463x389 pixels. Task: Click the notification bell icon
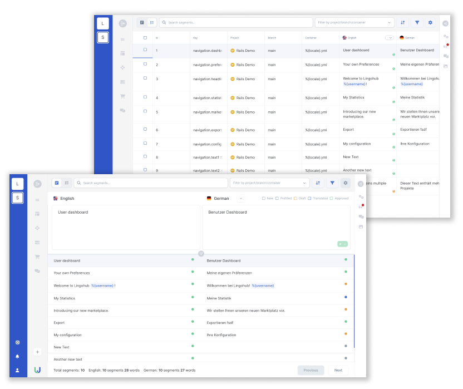pyautogui.click(x=17, y=357)
